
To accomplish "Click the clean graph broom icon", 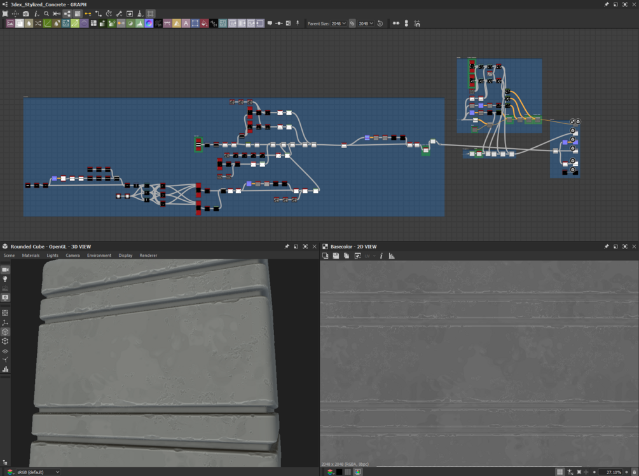I will (x=140, y=14).
